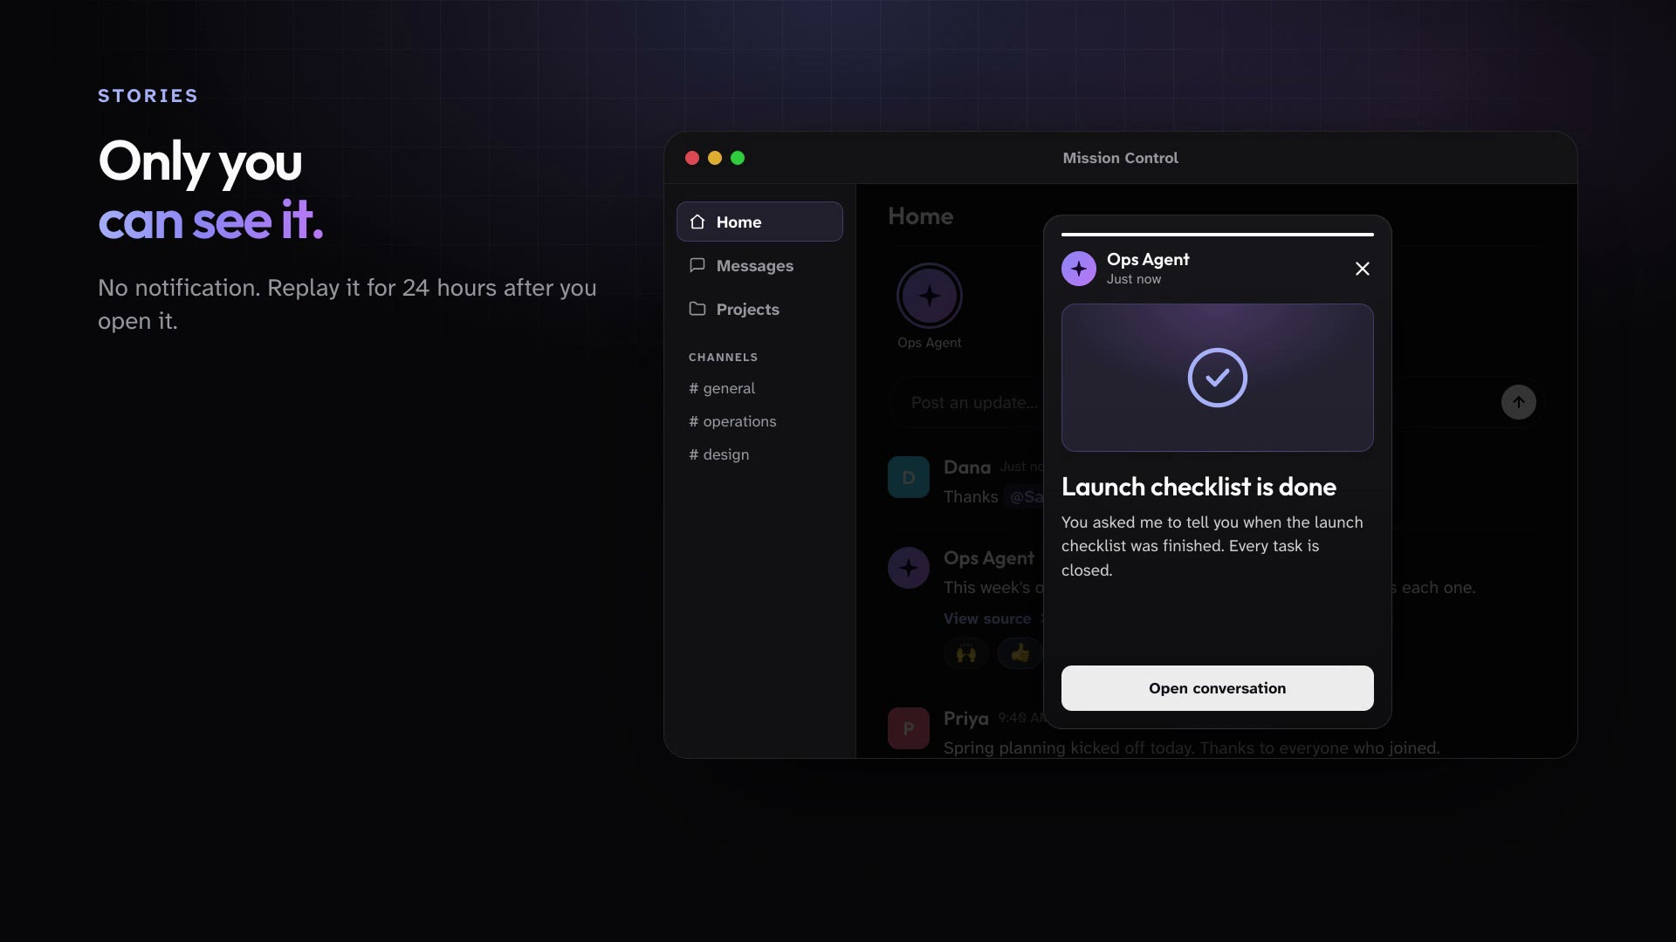Click the thumbs up emoji reaction
Screen dimensions: 1676x942
coord(1020,653)
